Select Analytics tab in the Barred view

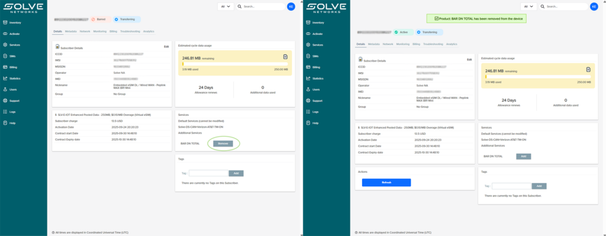pyautogui.click(x=149, y=31)
